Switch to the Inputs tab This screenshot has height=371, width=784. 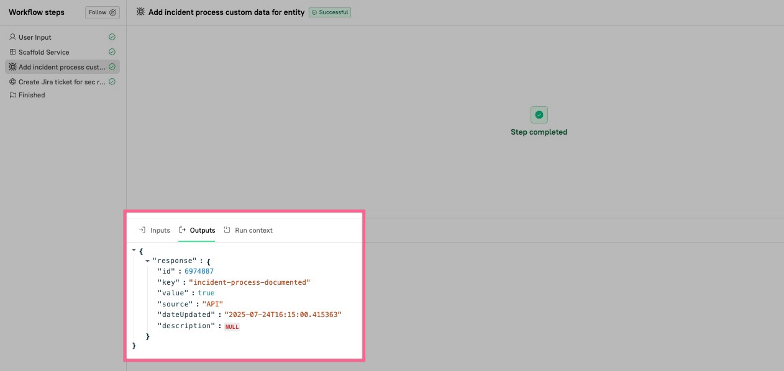coord(154,230)
